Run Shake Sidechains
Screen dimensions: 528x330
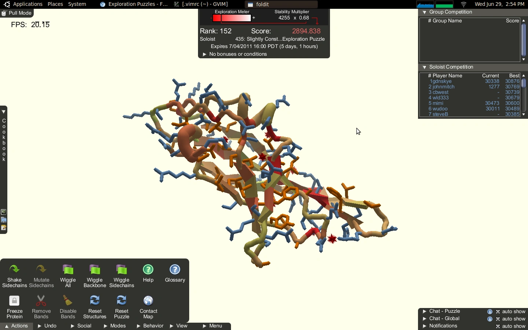(14, 275)
